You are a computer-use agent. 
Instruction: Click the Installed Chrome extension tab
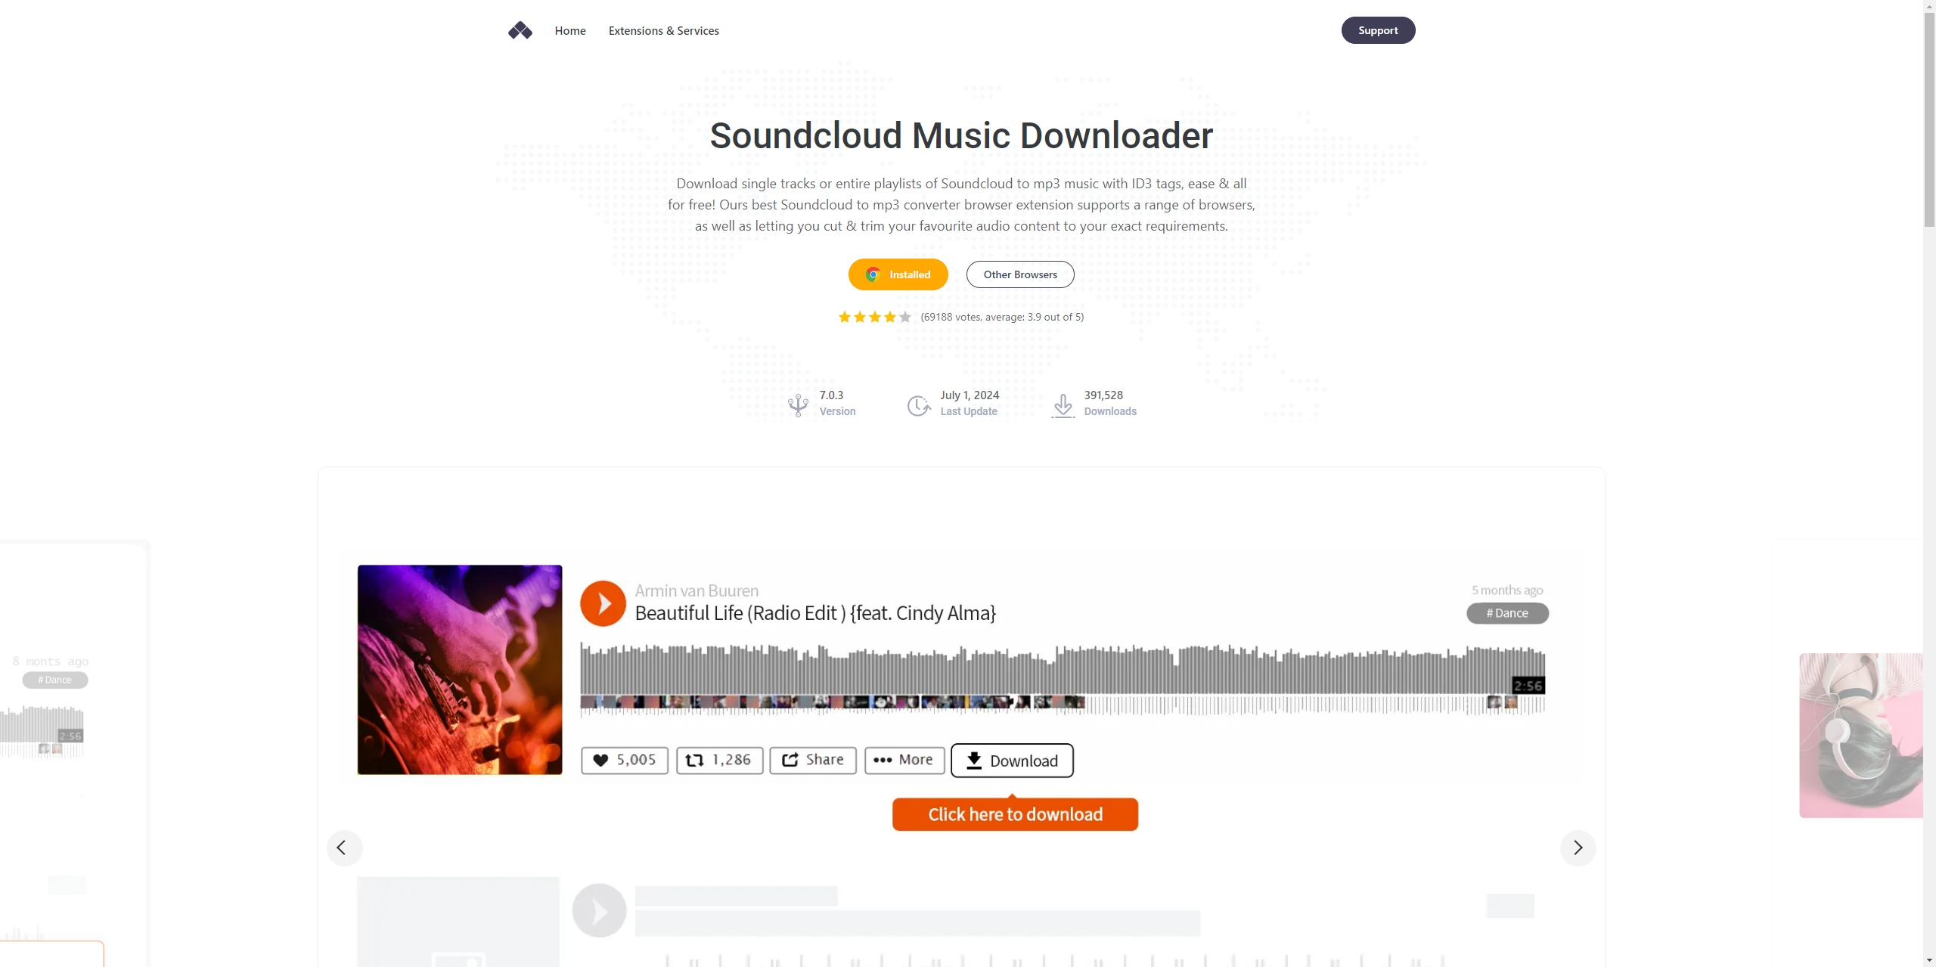point(898,273)
